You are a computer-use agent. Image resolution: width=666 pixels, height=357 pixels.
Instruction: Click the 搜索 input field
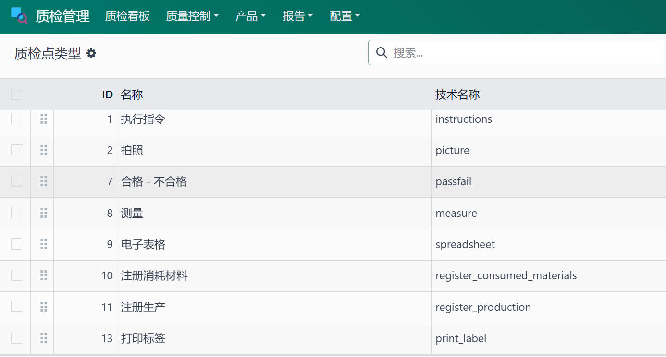tap(524, 53)
